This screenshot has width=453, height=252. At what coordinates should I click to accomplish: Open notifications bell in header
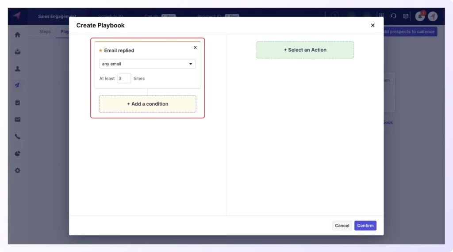coord(420,16)
